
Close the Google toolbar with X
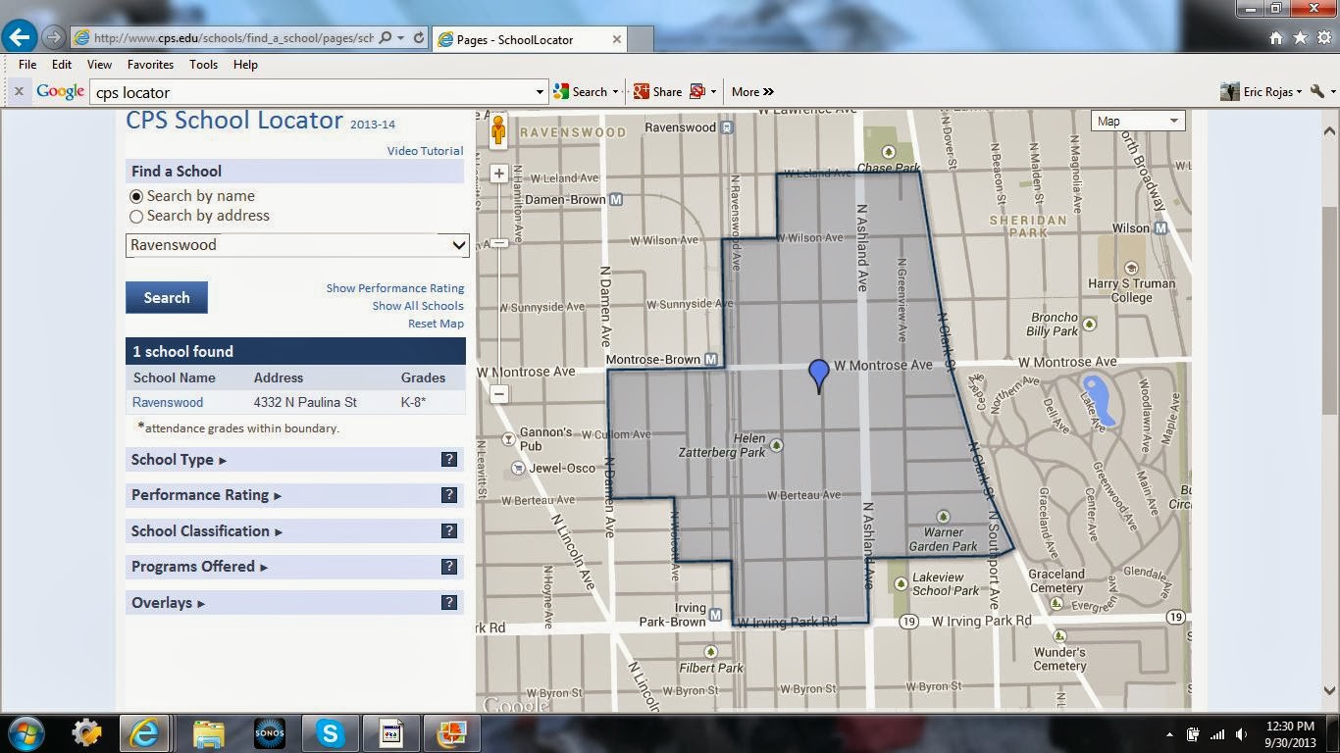(x=18, y=91)
